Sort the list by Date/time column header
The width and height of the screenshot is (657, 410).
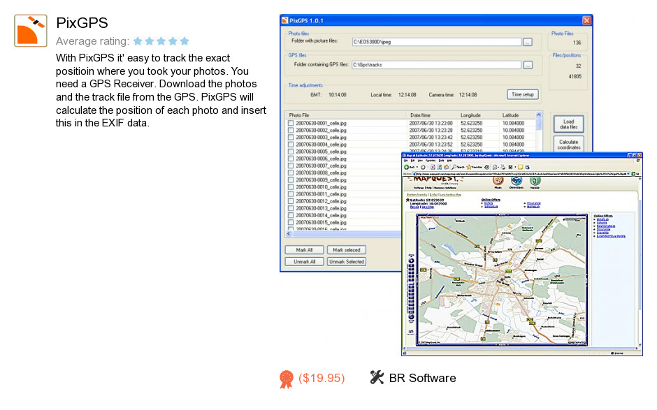[431, 115]
